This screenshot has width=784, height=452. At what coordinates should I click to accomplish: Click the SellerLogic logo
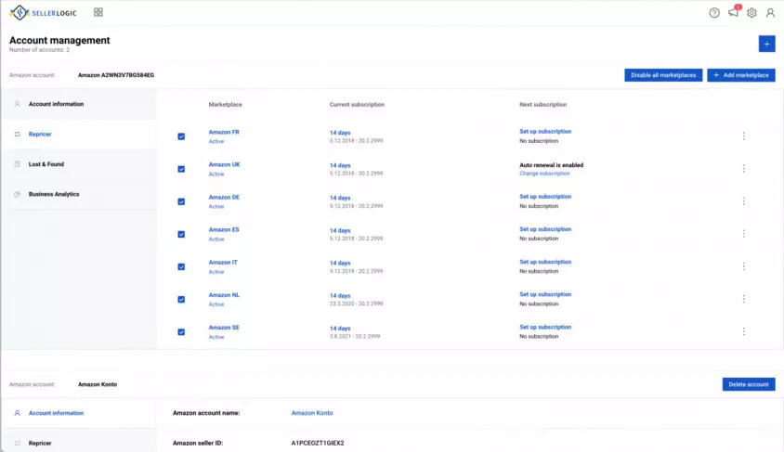pos(44,12)
